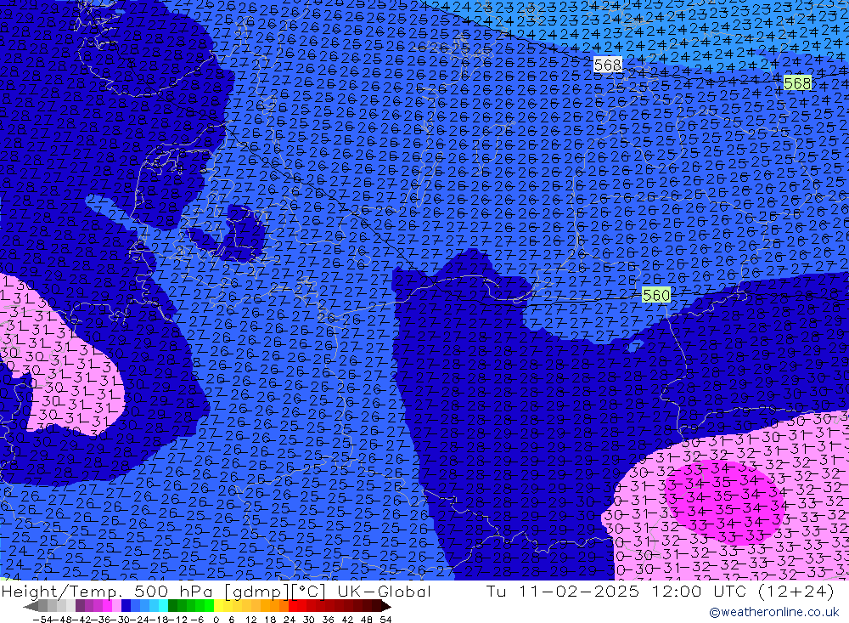Click the dark blue legend swatch at -30

[x=126, y=606]
